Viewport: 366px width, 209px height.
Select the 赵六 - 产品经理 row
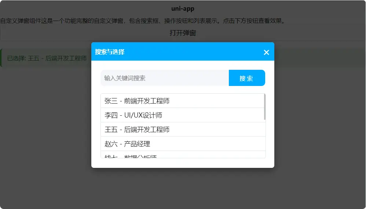tap(182, 144)
